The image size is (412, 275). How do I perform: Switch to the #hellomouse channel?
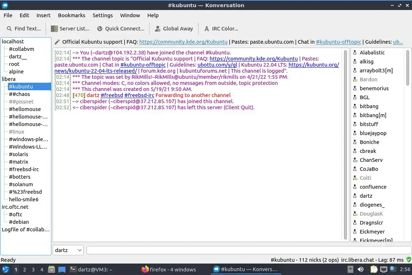click(25, 109)
